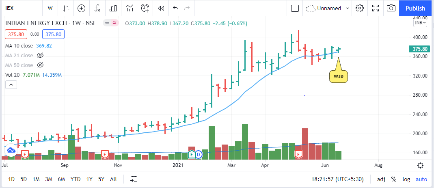The image size is (434, 188).
Task: Select the YTD time range
Action: click(x=76, y=179)
